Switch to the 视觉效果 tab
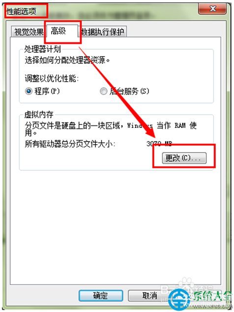This screenshot has width=234, height=312. click(x=29, y=32)
